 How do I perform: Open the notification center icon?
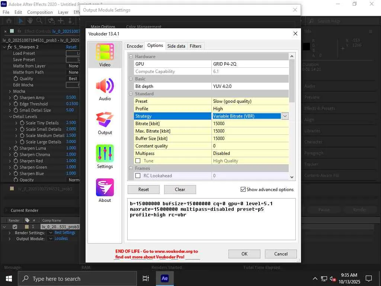point(369,279)
